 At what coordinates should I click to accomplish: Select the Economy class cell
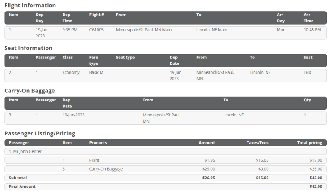tap(71, 72)
